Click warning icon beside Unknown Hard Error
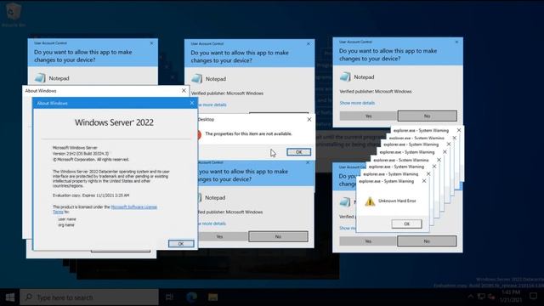The height and width of the screenshot is (306, 544). point(370,201)
